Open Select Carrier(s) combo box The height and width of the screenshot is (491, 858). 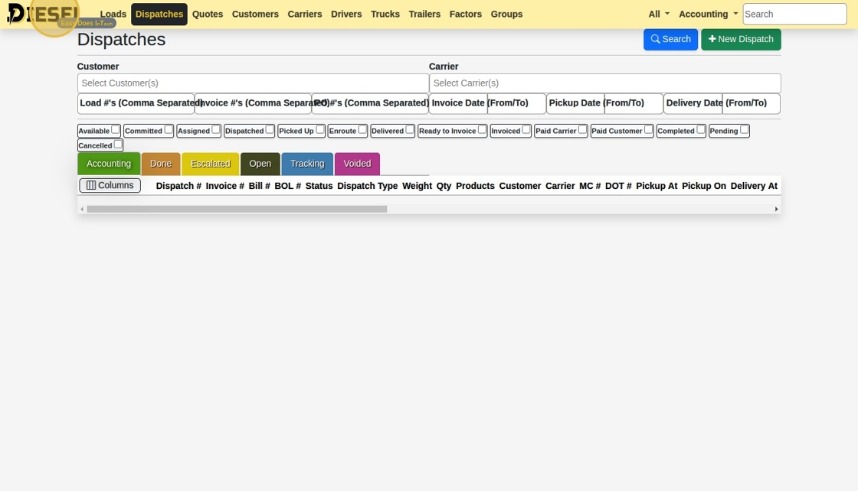[x=604, y=83]
